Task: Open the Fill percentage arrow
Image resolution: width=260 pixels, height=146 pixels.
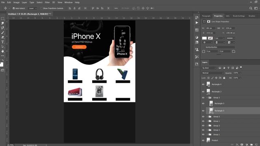Action: point(240,78)
